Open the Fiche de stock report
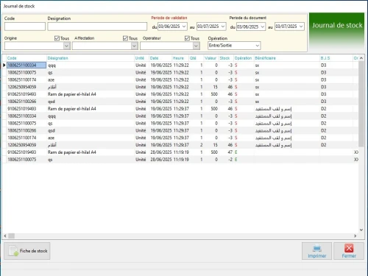 pyautogui.click(x=27, y=251)
